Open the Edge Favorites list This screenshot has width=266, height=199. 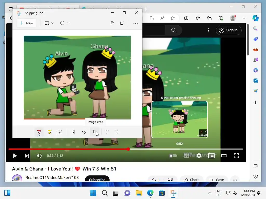[x=198, y=18]
